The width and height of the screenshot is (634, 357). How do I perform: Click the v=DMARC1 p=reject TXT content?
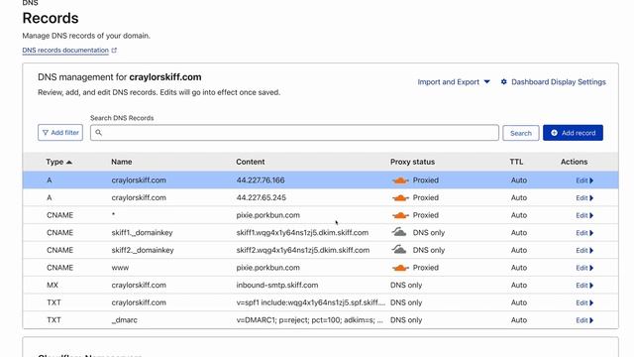coord(310,319)
